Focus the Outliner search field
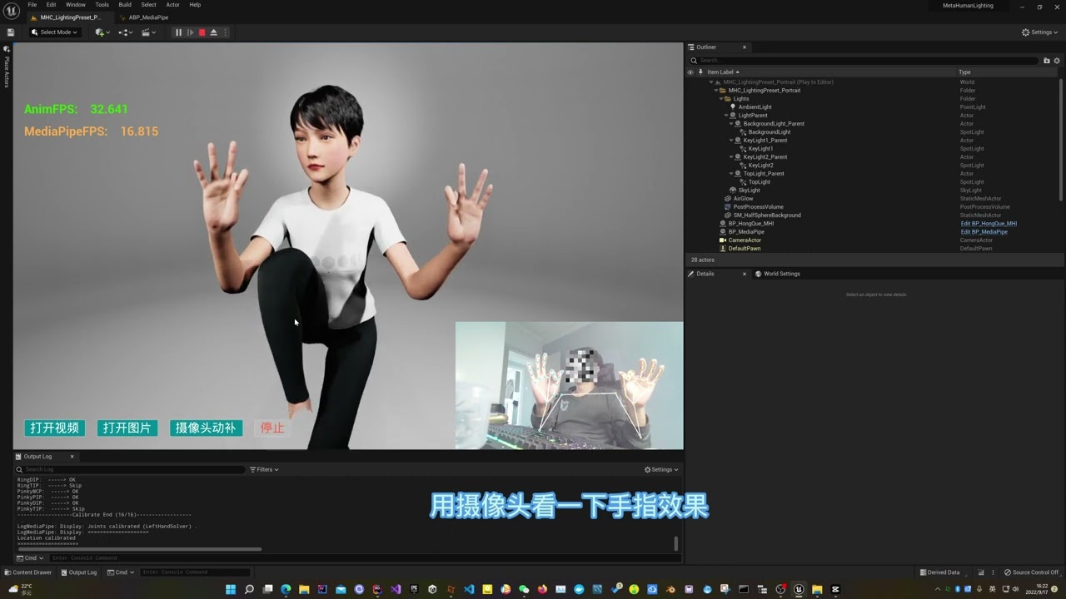The image size is (1066, 599). click(x=864, y=60)
